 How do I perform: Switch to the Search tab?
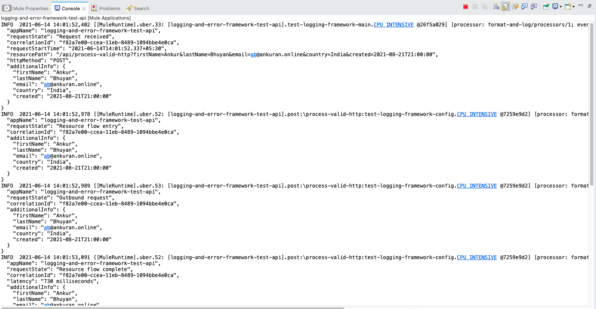138,9
